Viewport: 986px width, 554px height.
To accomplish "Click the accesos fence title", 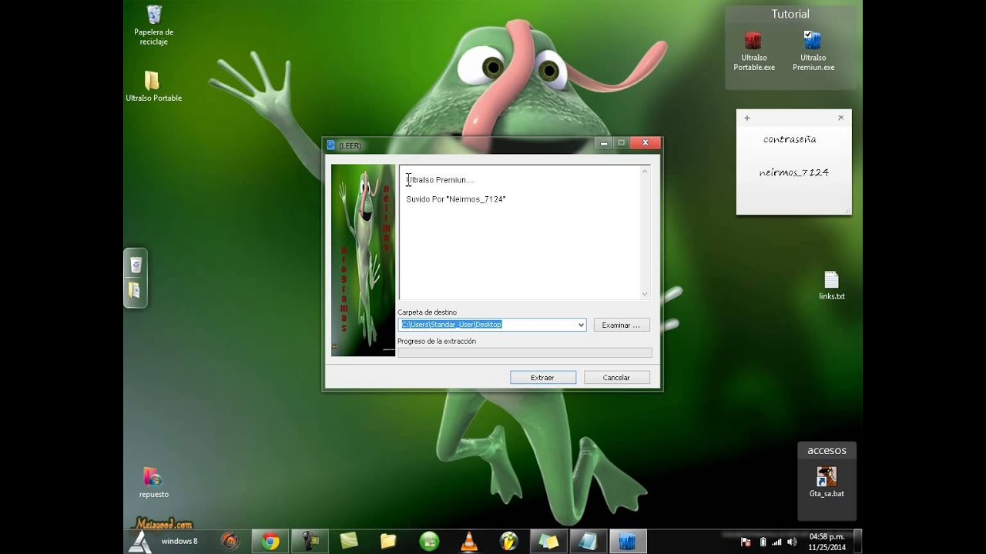I will pyautogui.click(x=827, y=450).
